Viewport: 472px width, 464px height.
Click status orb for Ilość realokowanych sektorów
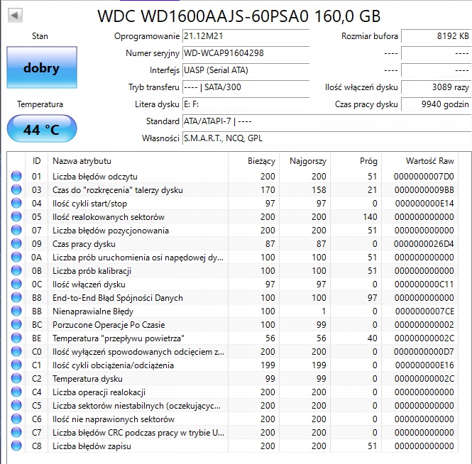click(x=16, y=217)
